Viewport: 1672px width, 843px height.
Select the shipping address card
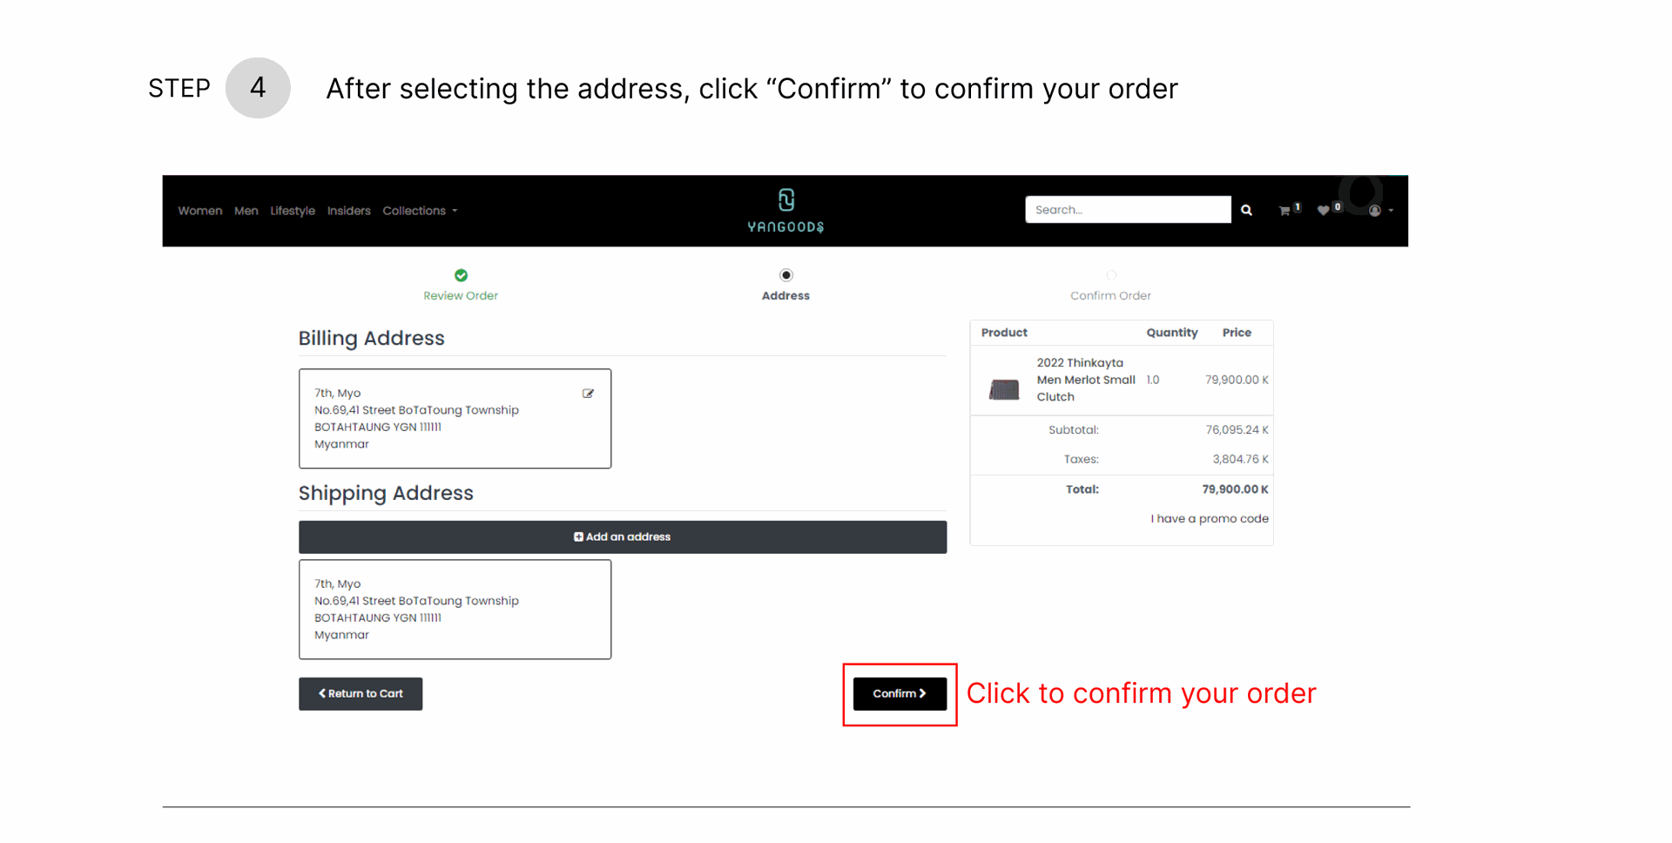point(455,609)
